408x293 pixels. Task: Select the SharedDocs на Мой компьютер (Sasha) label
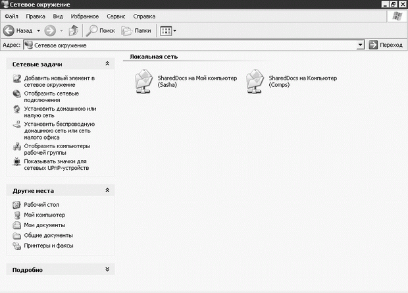click(x=197, y=82)
